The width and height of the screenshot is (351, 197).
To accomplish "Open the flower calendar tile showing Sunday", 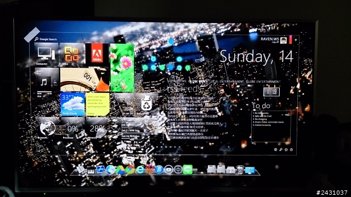I will [122, 67].
